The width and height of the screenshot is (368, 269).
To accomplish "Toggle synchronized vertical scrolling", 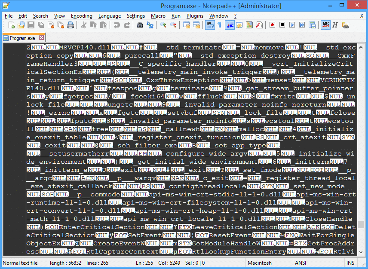I will (x=187, y=25).
